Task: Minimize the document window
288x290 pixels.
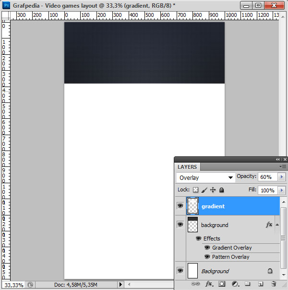Action: (246, 6)
